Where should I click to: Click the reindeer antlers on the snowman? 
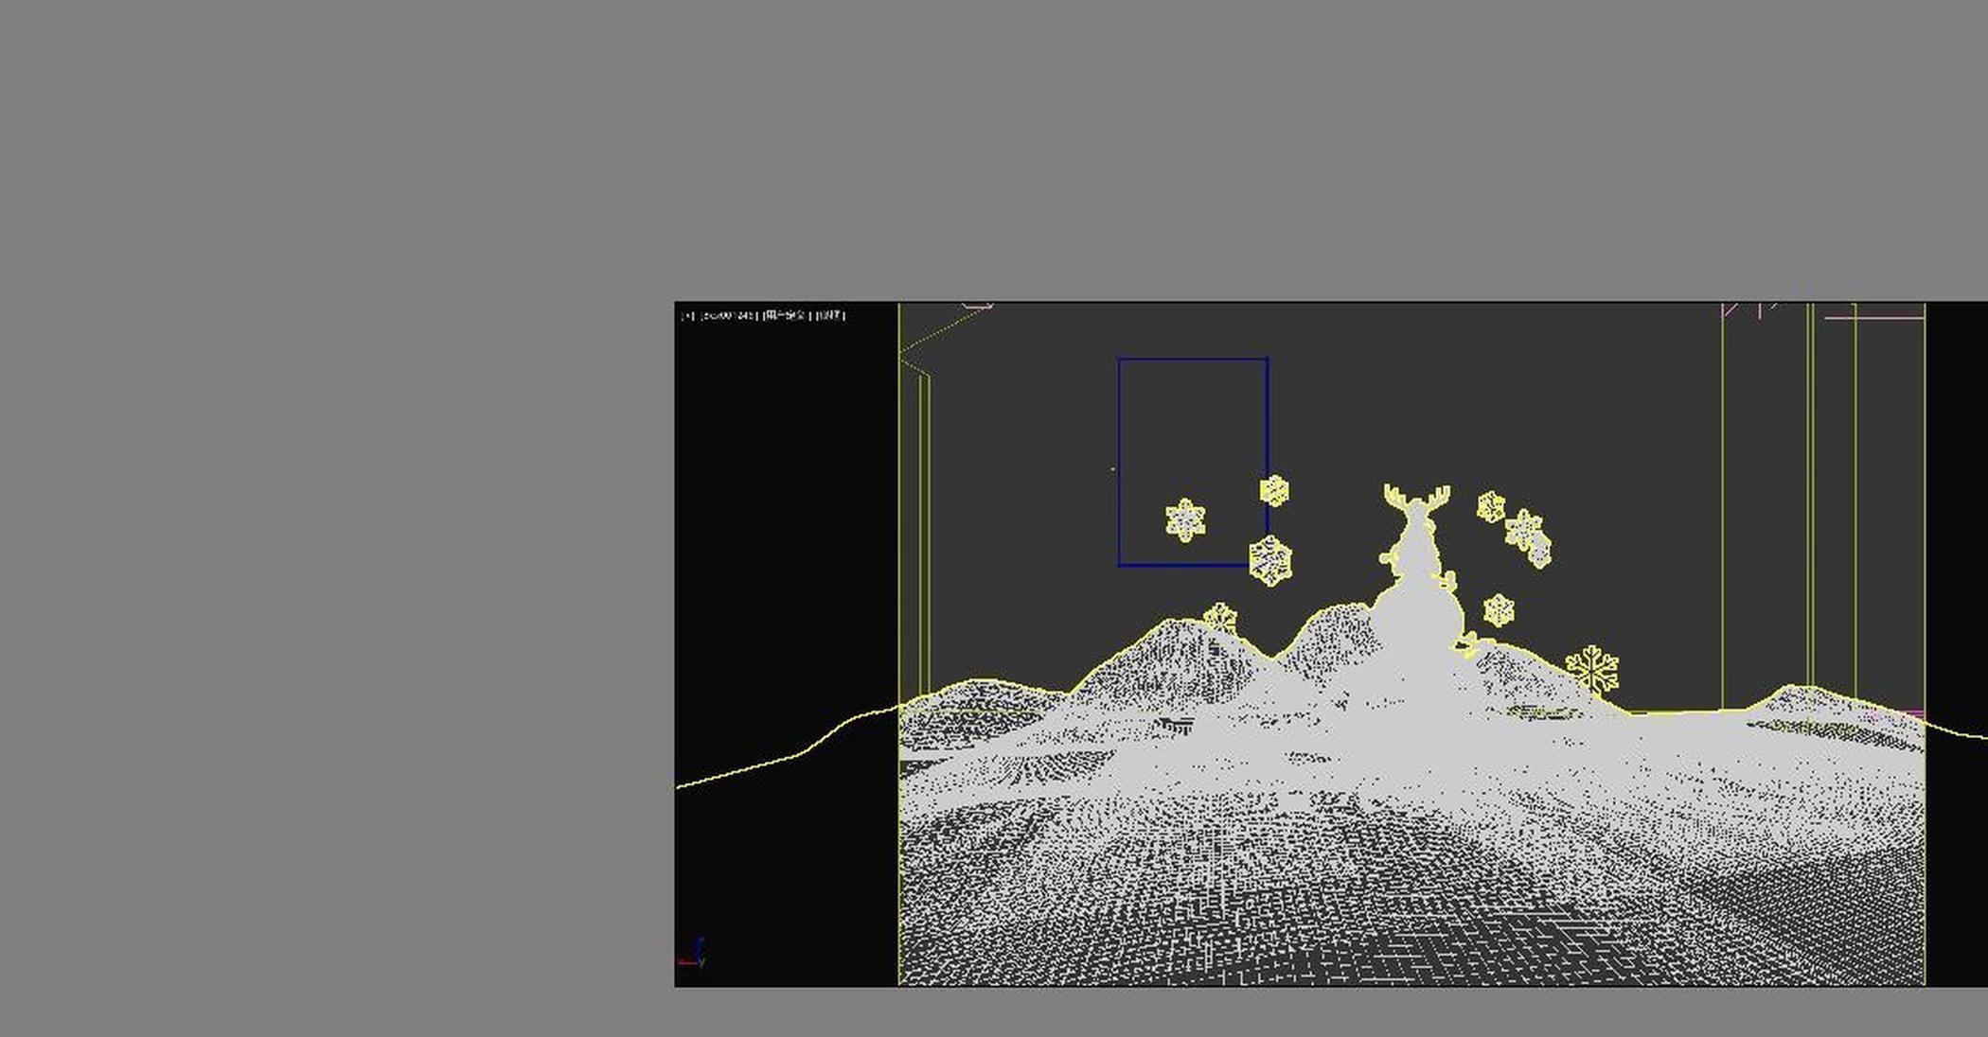click(x=1416, y=499)
